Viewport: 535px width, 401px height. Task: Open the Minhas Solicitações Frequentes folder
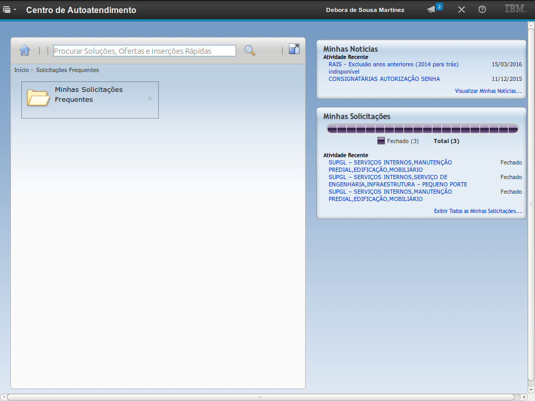click(x=38, y=97)
